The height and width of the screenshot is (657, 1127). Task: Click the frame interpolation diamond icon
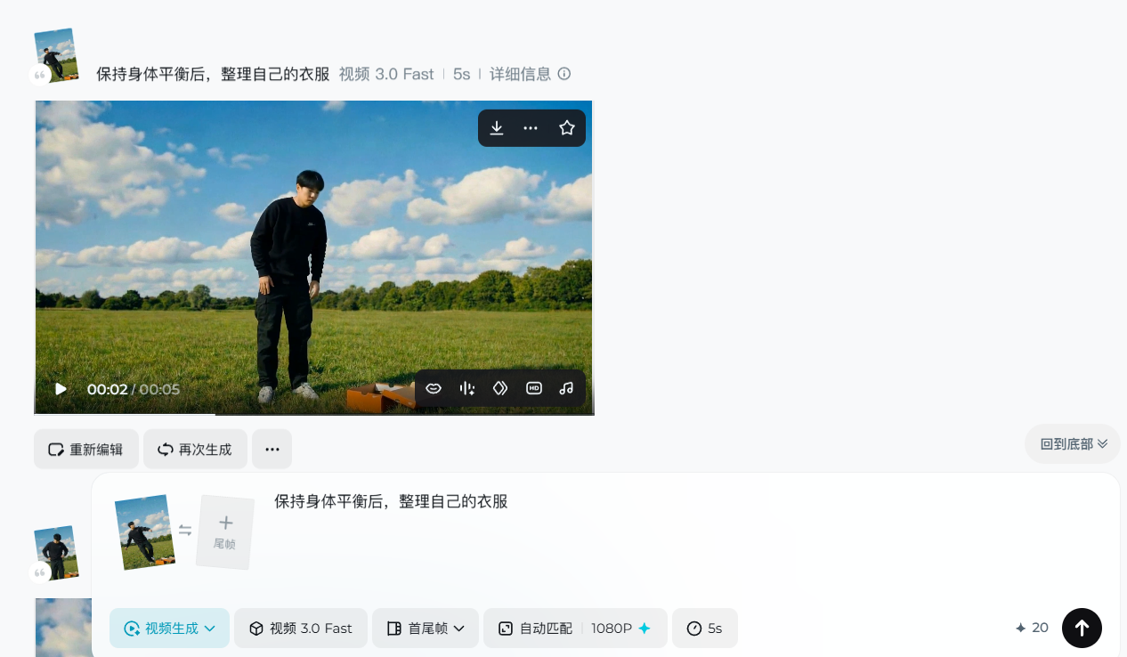500,388
